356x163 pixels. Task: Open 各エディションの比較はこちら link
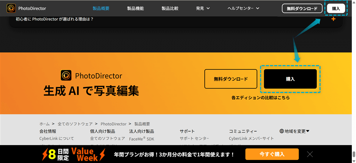point(261,98)
